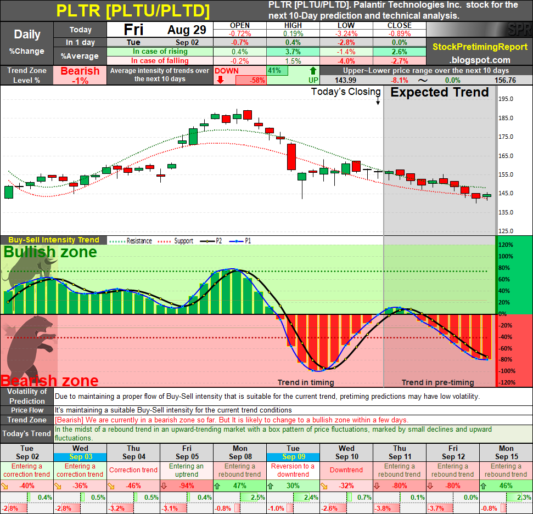This screenshot has width=533, height=514.
Task: Click the 'In case of falling' row label
Action: tap(160, 61)
